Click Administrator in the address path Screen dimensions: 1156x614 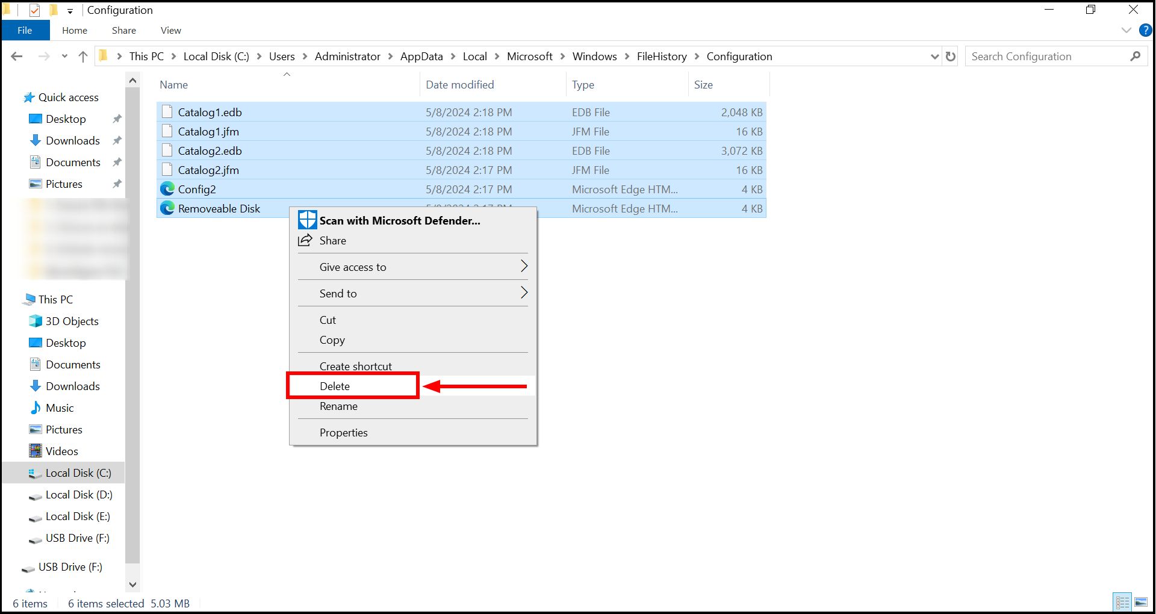347,57
